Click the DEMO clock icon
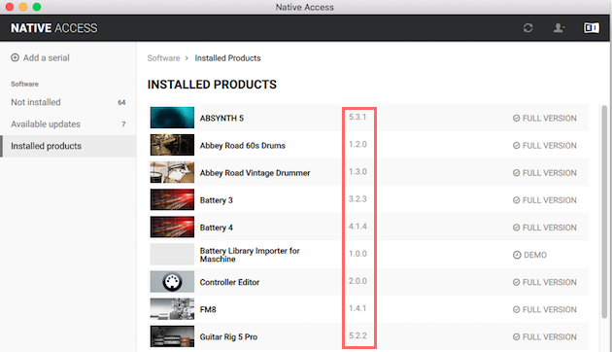The width and height of the screenshot is (612, 352). pos(517,255)
